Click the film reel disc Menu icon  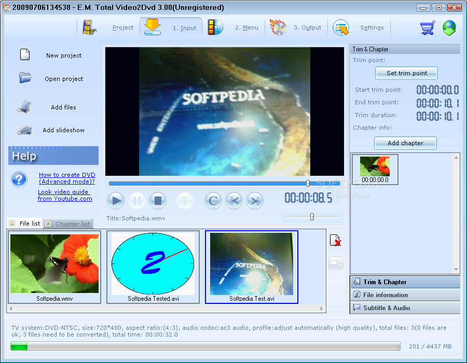pyautogui.click(x=215, y=27)
